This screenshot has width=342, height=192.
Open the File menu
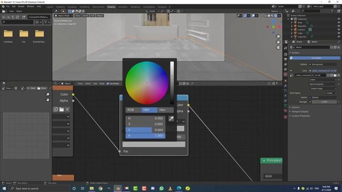(8, 6)
